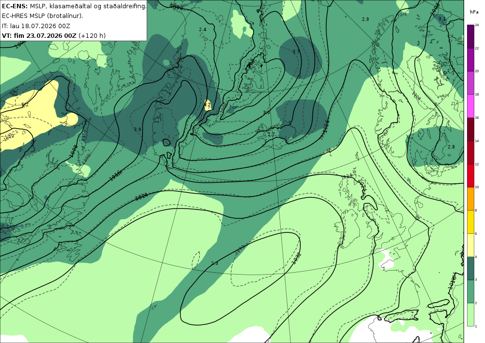Pick the orange 8–10 hPa color band
The image size is (485, 343).
(x=470, y=198)
